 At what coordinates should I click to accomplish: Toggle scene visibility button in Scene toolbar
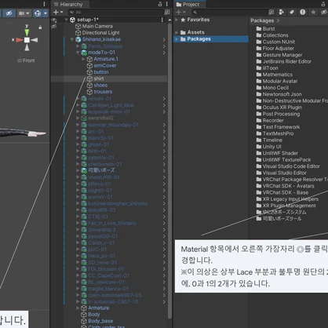tap(9, 13)
